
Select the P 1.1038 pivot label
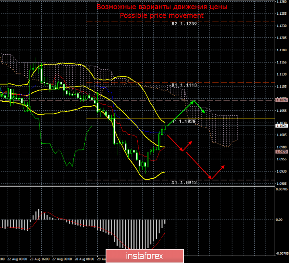coord(184,121)
